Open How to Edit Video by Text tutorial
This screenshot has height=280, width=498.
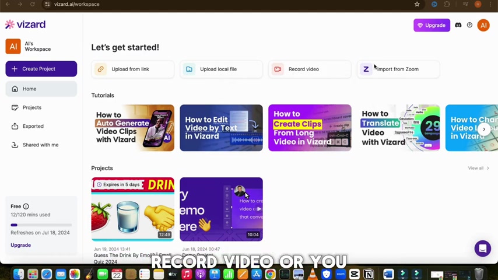tap(222, 128)
